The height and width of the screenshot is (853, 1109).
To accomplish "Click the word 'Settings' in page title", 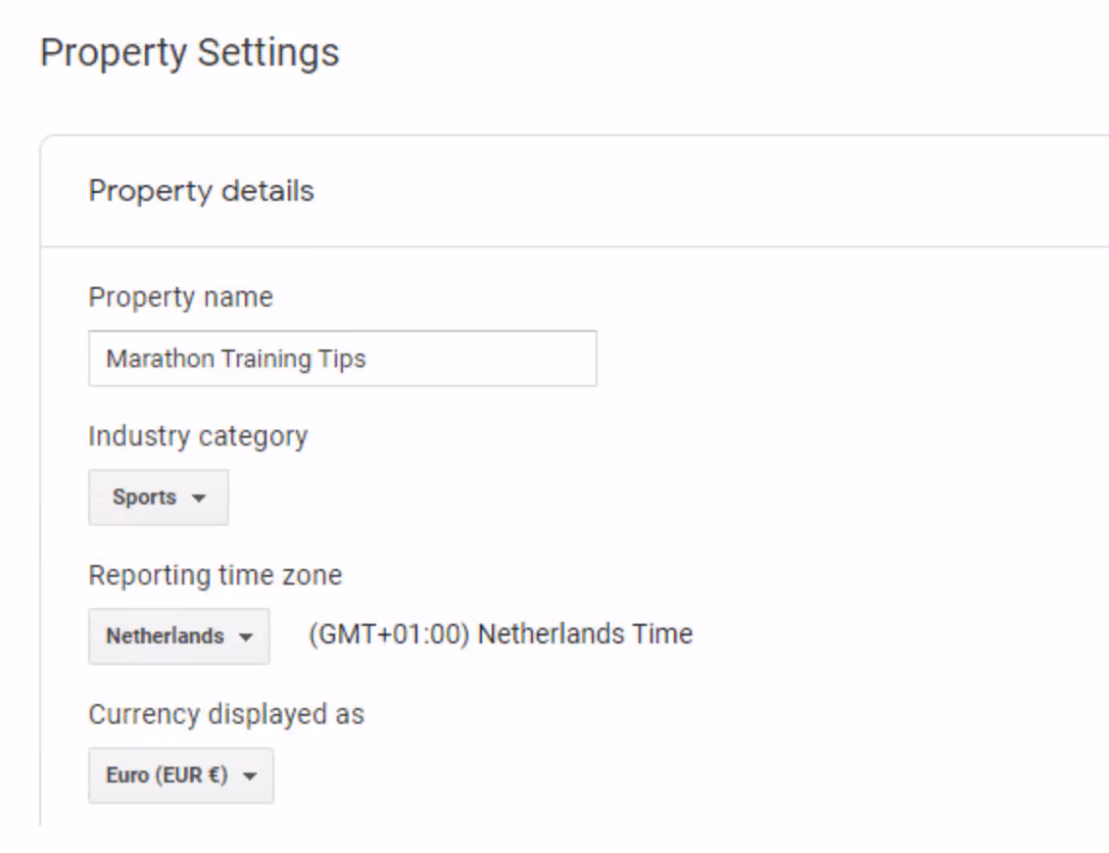I will click(x=268, y=53).
